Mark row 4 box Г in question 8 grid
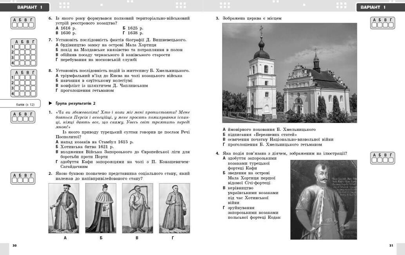405x255 pixels. point(33,94)
